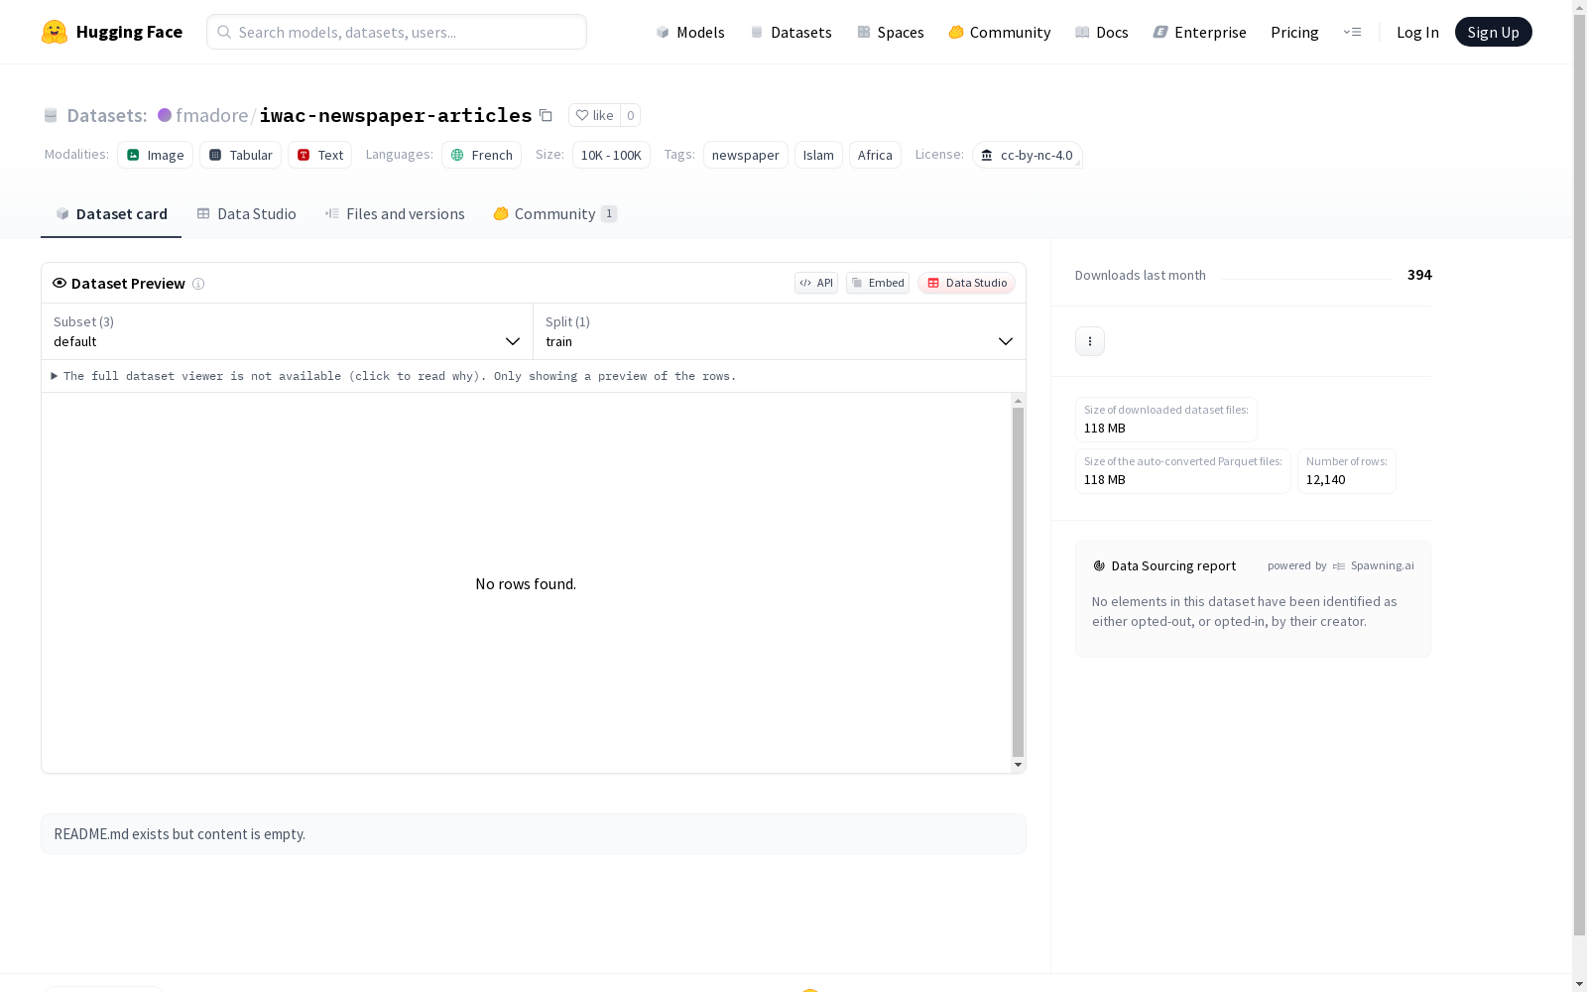Click the Hugging Face logo icon
Viewport: 1587px width, 992px height.
pyautogui.click(x=55, y=32)
